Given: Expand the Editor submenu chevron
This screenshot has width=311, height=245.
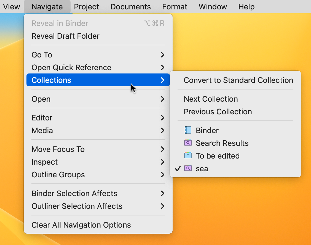Looking at the screenshot, I should (x=162, y=118).
